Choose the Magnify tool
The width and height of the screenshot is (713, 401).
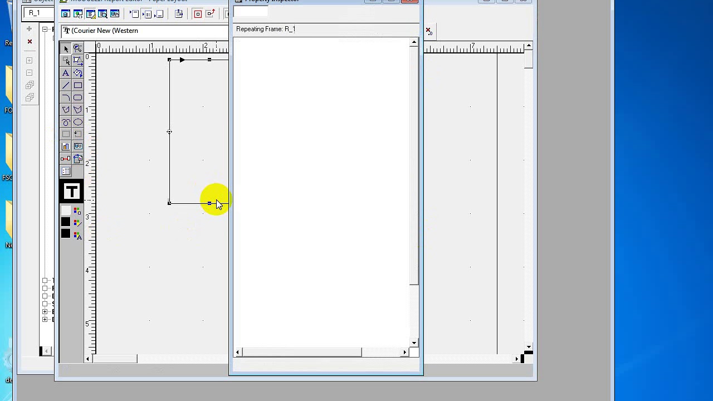[78, 49]
